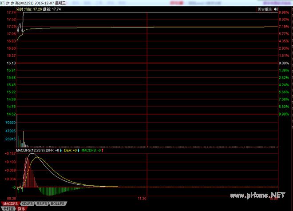Click the jump-to-end arrow icon beside 历史重现
293x211 pixels.
(276, 9)
